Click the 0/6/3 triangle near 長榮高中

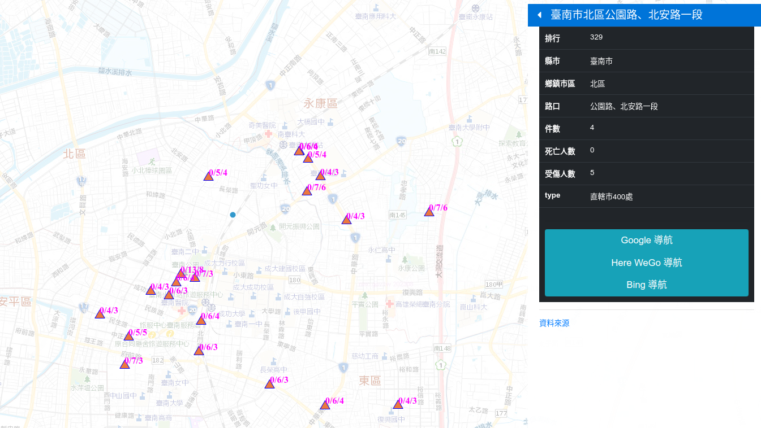(270, 384)
